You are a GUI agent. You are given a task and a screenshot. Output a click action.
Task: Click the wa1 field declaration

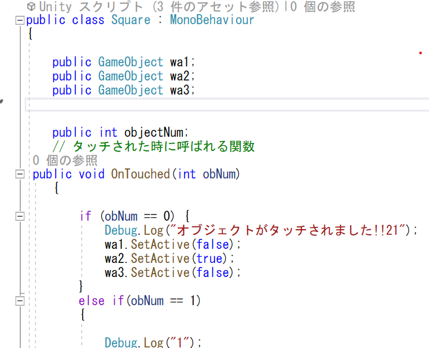(x=179, y=62)
